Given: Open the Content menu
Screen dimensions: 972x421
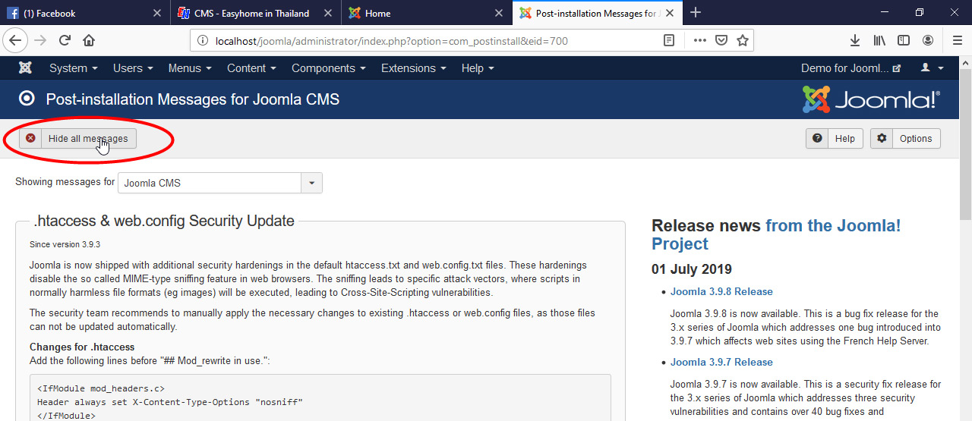Looking at the screenshot, I should click(251, 68).
